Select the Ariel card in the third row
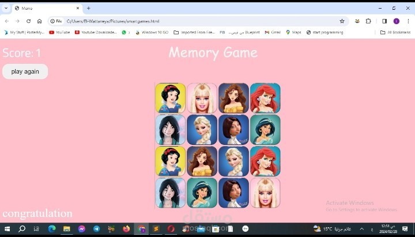This screenshot has width=415, height=237. 265,161
